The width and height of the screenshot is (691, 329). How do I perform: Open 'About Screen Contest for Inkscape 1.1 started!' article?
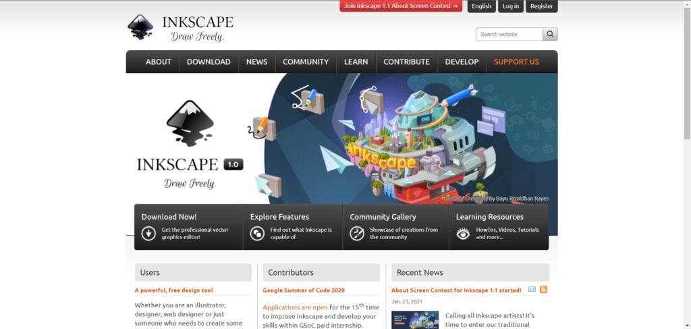(456, 290)
